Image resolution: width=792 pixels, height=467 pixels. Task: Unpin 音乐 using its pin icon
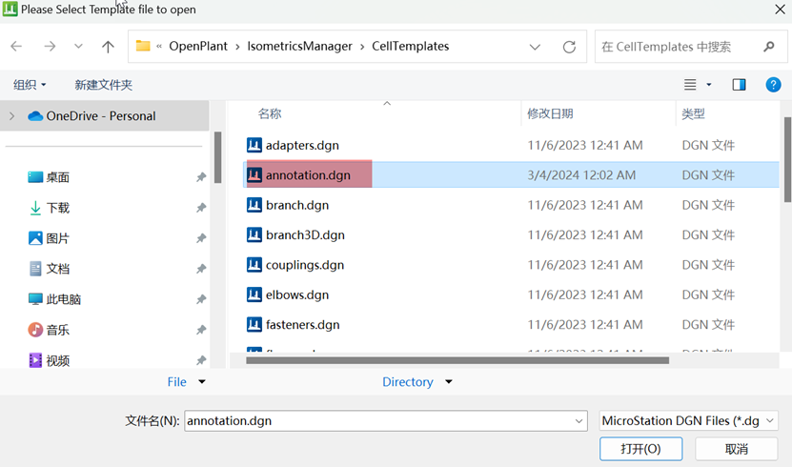coord(201,330)
